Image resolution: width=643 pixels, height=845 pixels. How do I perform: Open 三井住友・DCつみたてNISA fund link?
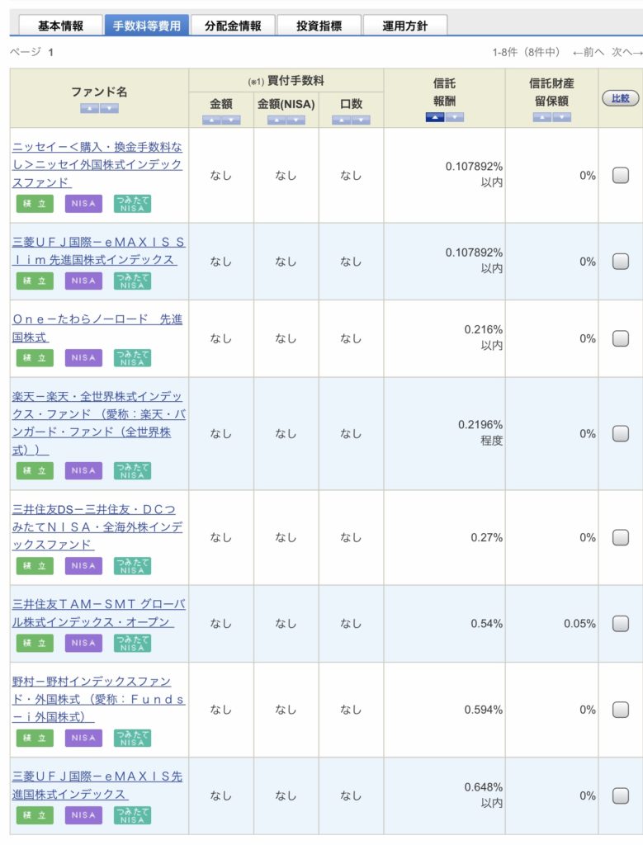97,526
